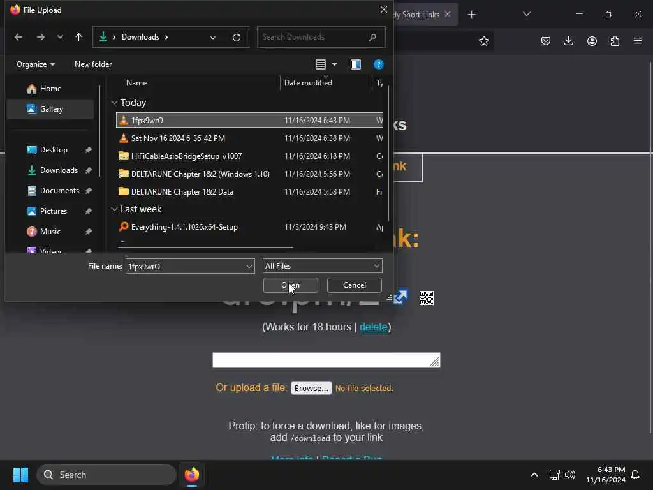
Task: Select Everything-1.4.1.1026.x64-Setup installer
Action: tap(249, 227)
